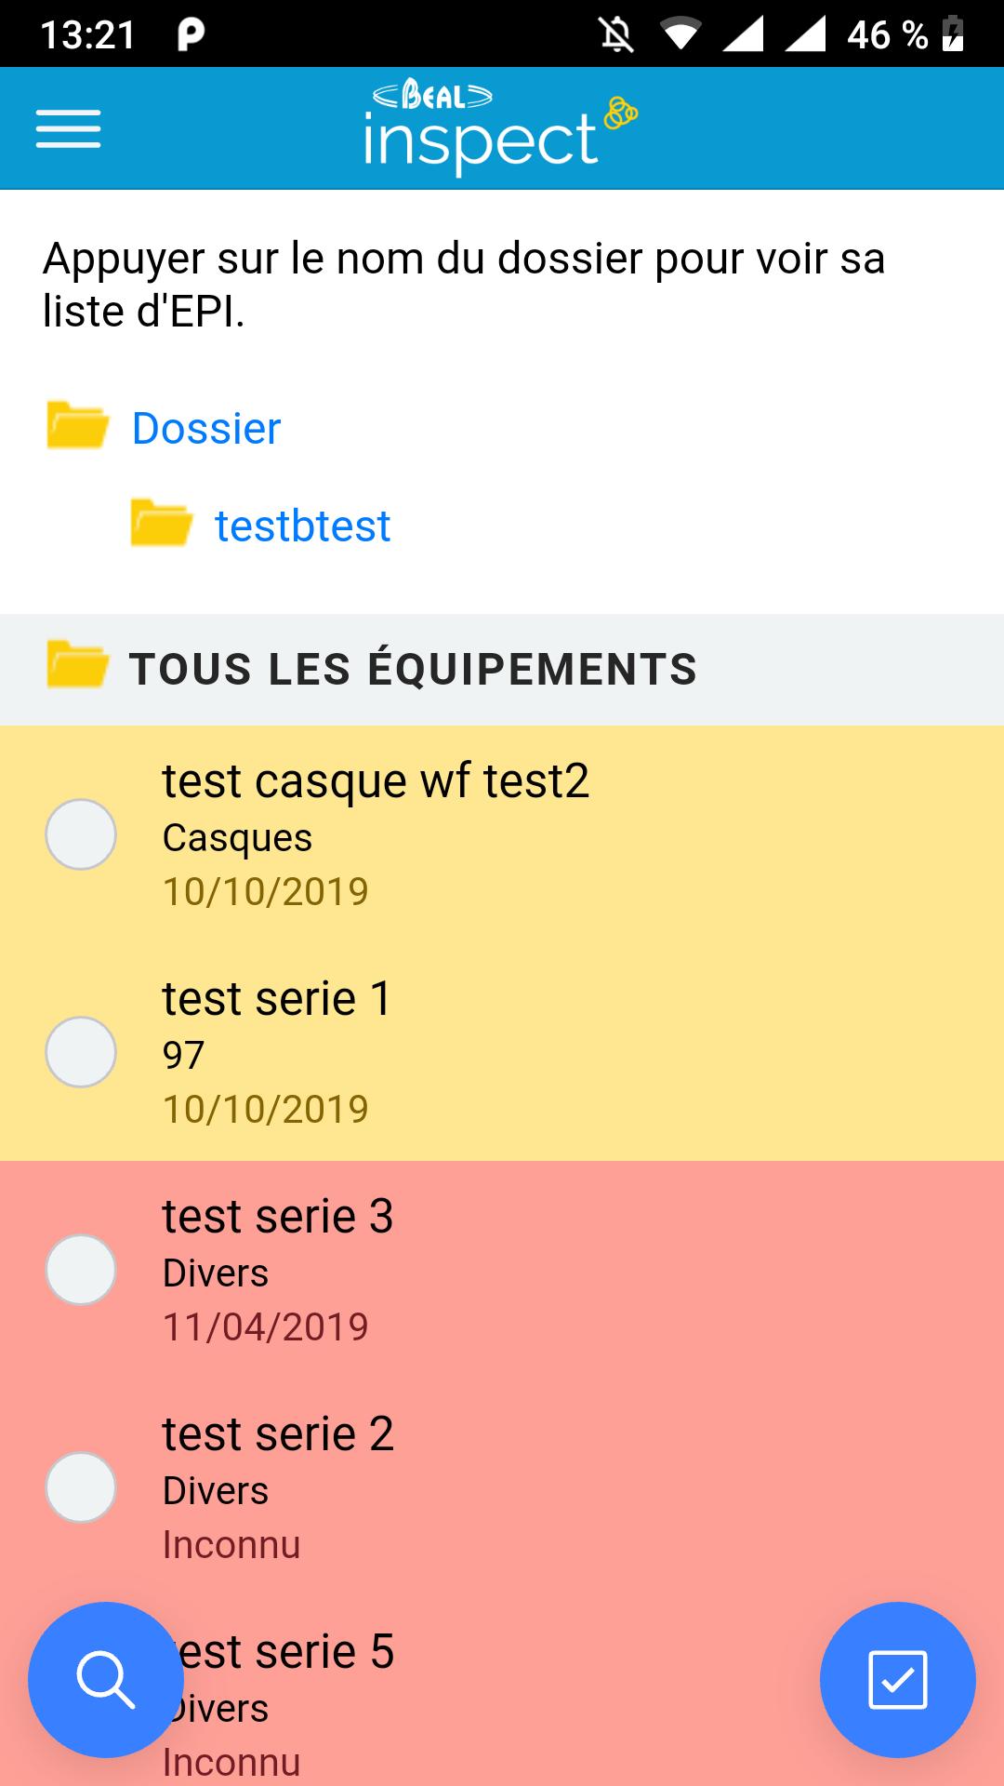
Task: Open the test casque wf test2 item
Action: click(x=376, y=781)
